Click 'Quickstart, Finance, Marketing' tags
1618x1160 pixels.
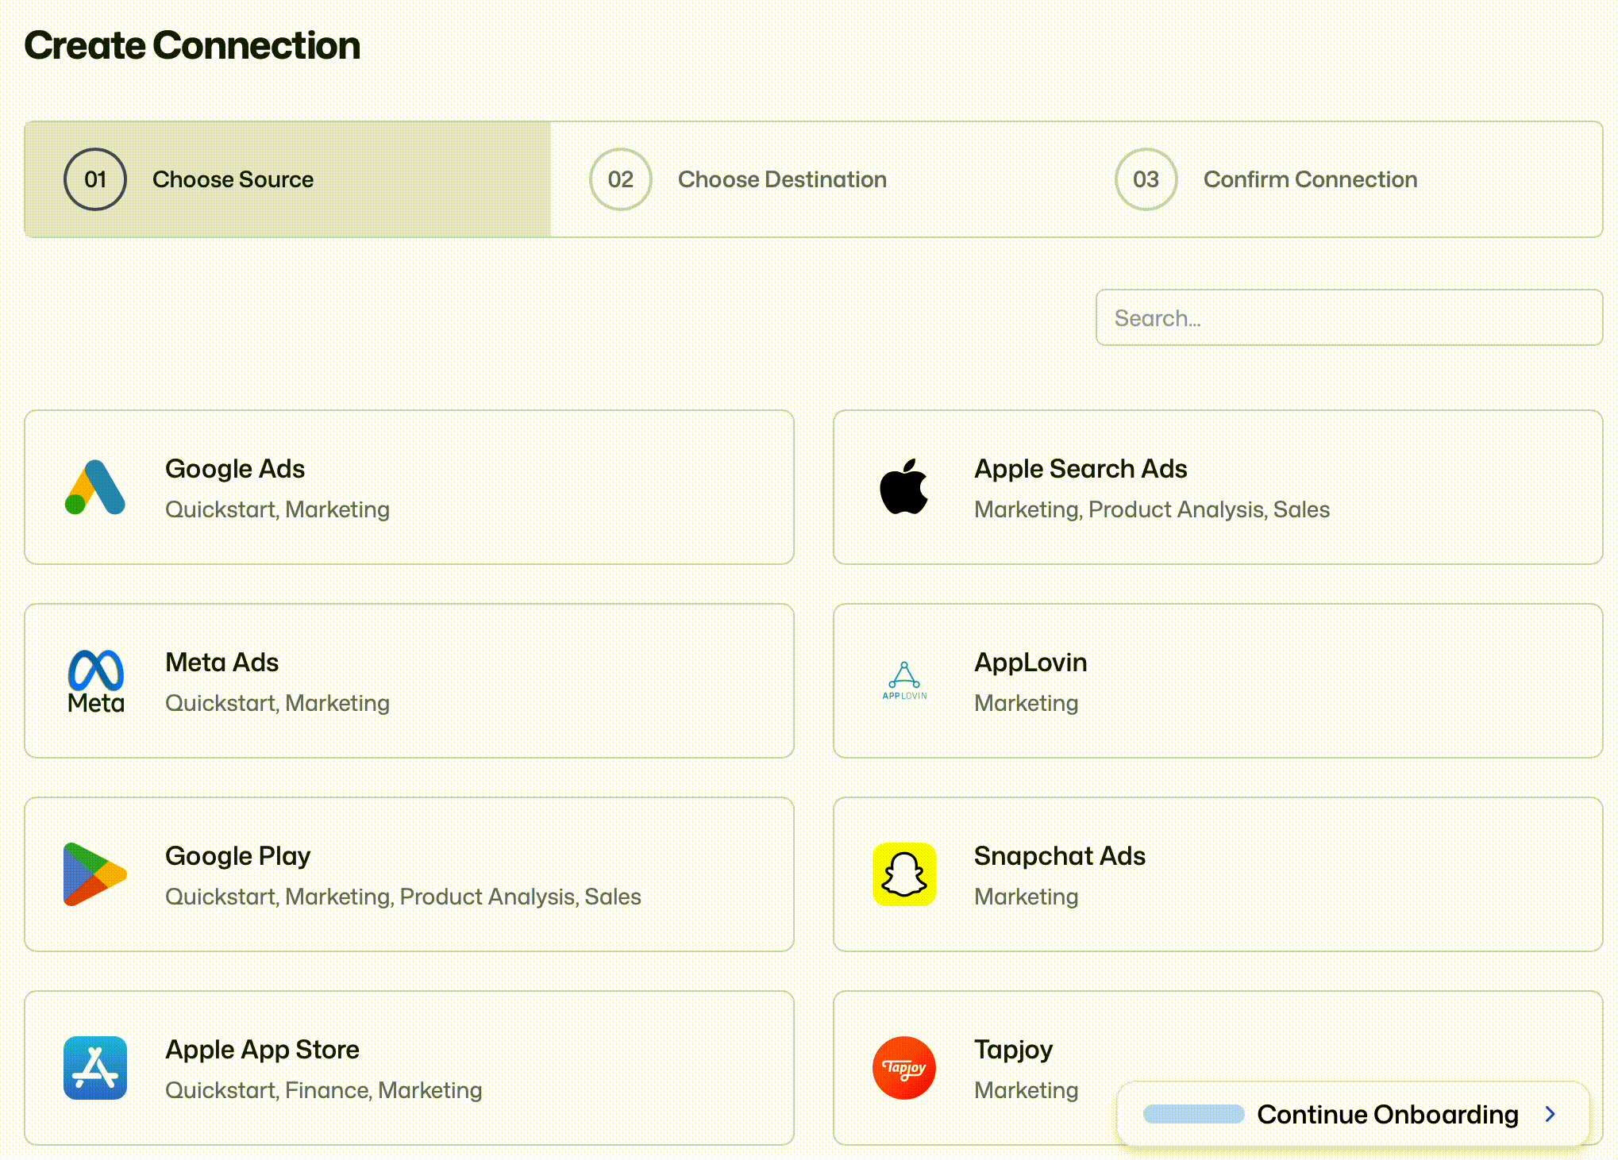pos(324,1090)
